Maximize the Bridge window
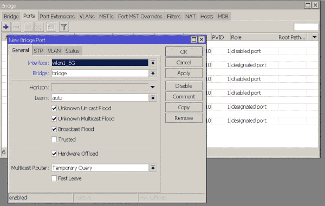 click(308, 5)
